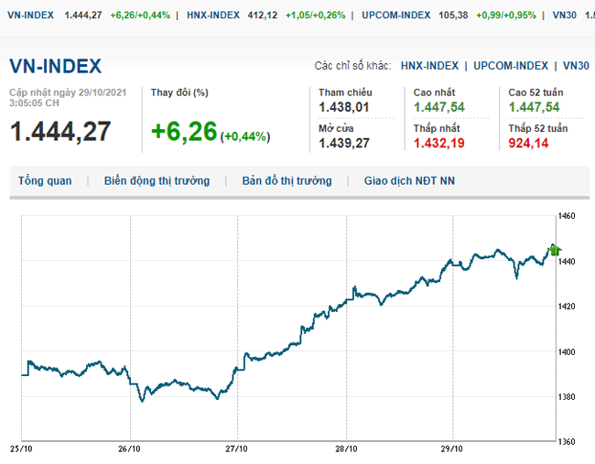
Task: Click the 27/10 date label on the chart axis
Action: pyautogui.click(x=237, y=448)
